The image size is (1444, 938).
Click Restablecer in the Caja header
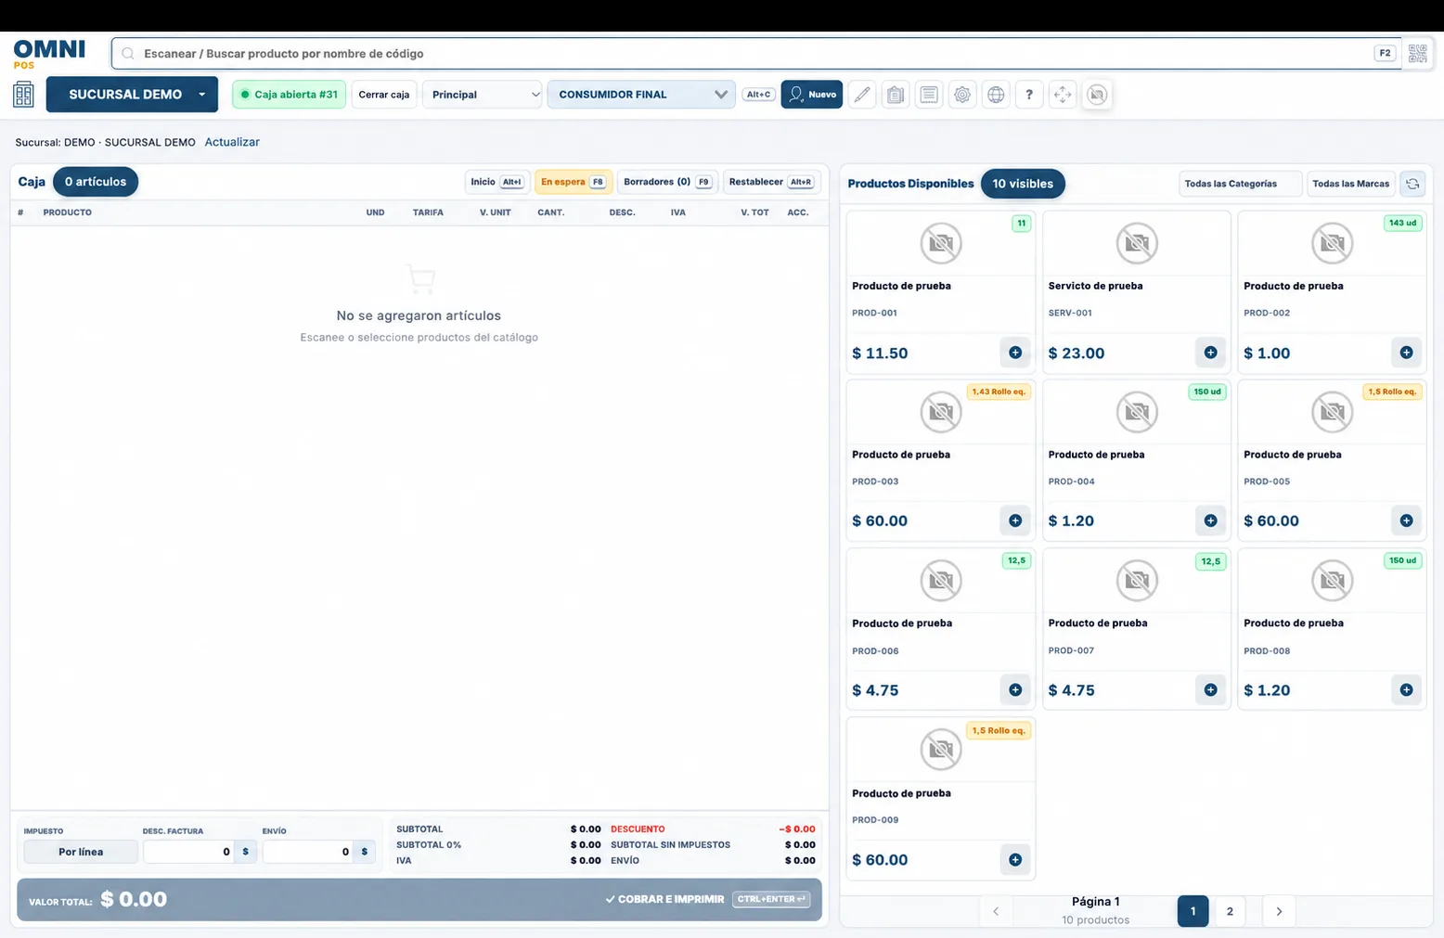click(x=771, y=182)
